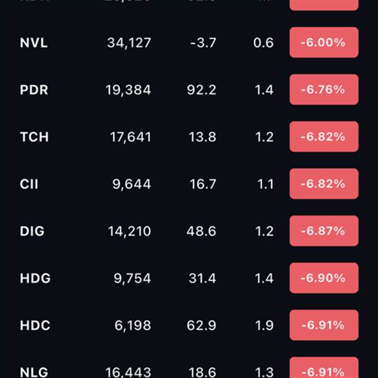Open the DIG stock ticker
Screen dimensions: 378x378
(32, 231)
